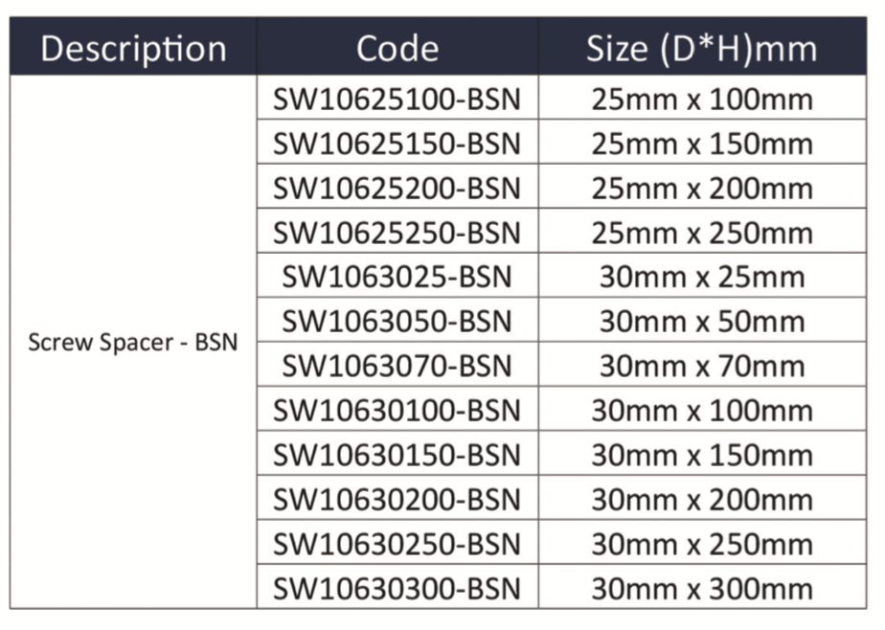Select the Screw Spacer - BSN cell
This screenshot has height=630, width=885.
point(132,343)
